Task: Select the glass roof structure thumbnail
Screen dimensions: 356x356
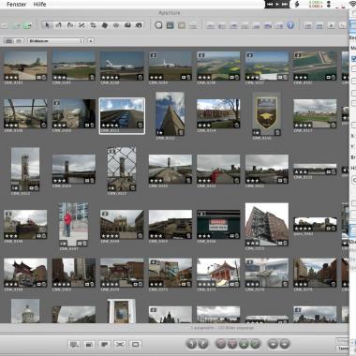Action: click(25, 113)
